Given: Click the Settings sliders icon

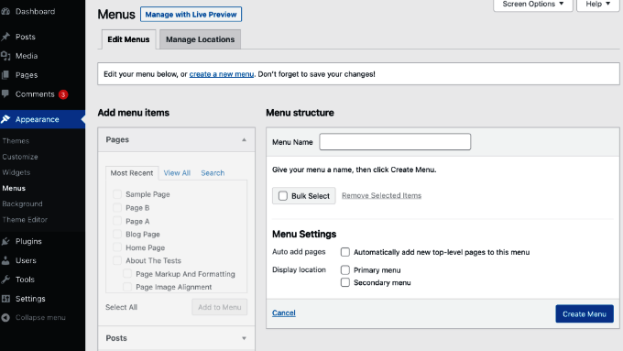Looking at the screenshot, I should point(5,299).
